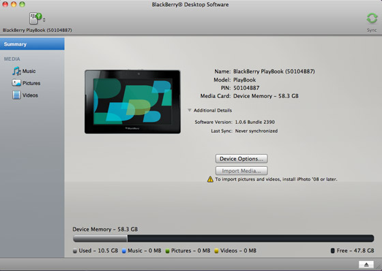Click the 'BlackBerry PlayBook (50104B87)' toolbar label
Image resolution: width=382 pixels, height=271 pixels.
coord(38,30)
